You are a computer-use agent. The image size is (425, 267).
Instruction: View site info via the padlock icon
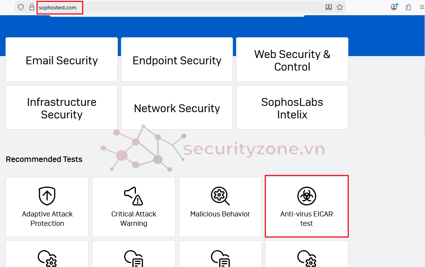(x=32, y=7)
